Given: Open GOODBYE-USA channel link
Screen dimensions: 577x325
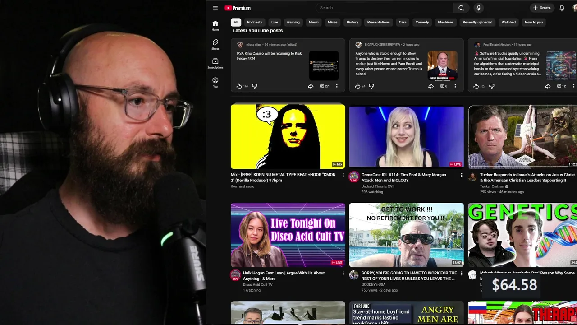Looking at the screenshot, I should click(373, 285).
